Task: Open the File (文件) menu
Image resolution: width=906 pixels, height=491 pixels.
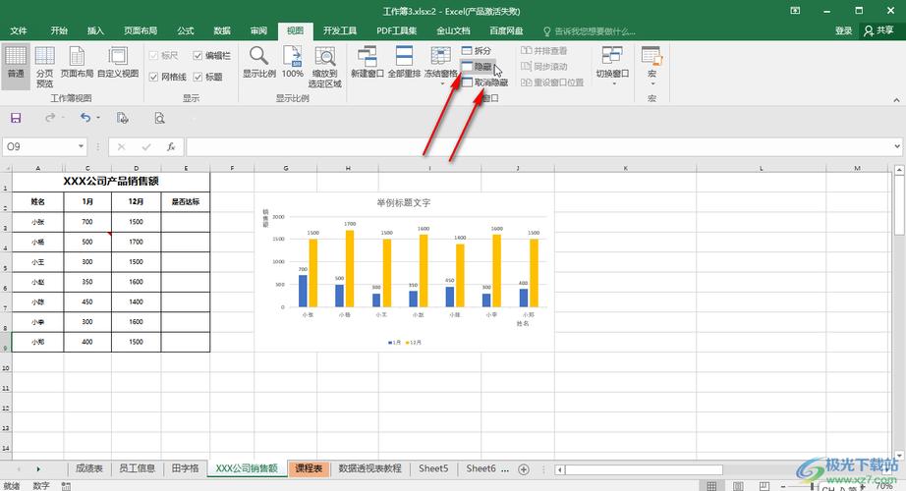Action: click(19, 30)
